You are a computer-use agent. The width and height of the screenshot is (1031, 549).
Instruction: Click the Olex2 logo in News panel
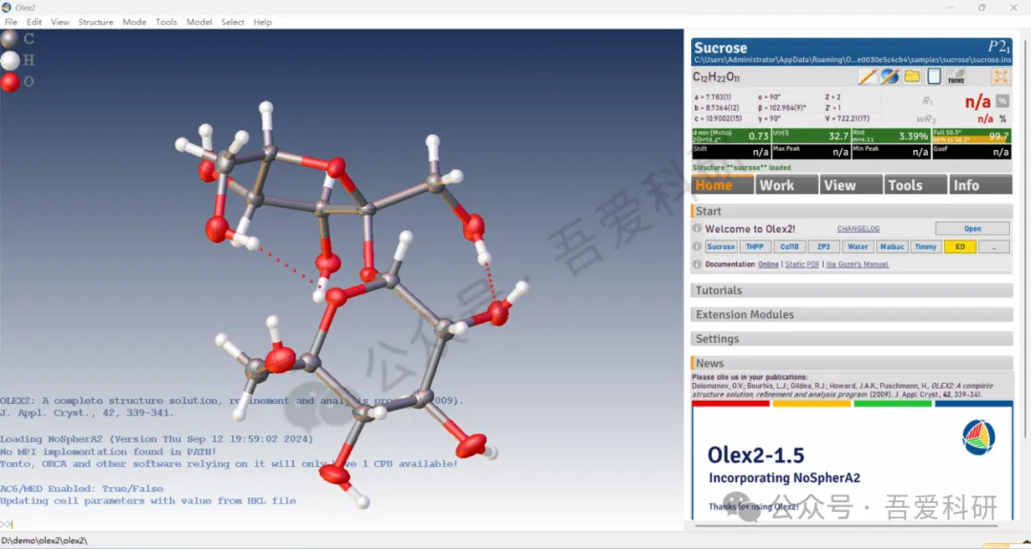(x=978, y=437)
